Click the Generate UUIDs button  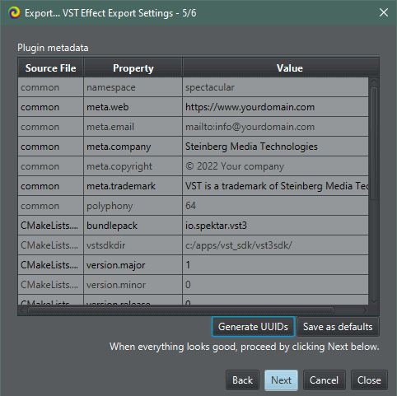tap(253, 327)
